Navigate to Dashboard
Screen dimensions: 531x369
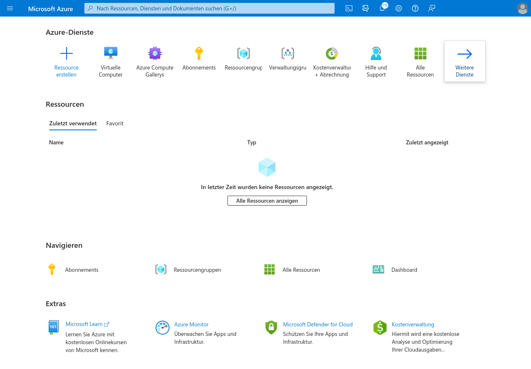point(404,270)
